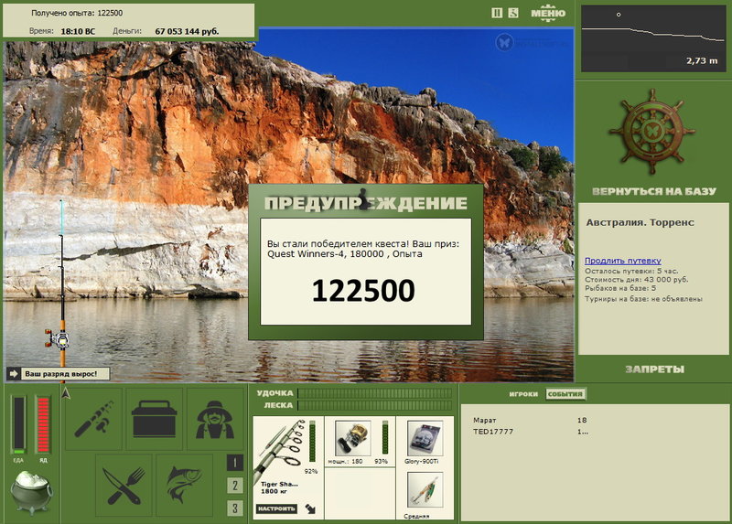Click ВЕРНУТЬСЯ НА БАЗУ button

point(653,191)
